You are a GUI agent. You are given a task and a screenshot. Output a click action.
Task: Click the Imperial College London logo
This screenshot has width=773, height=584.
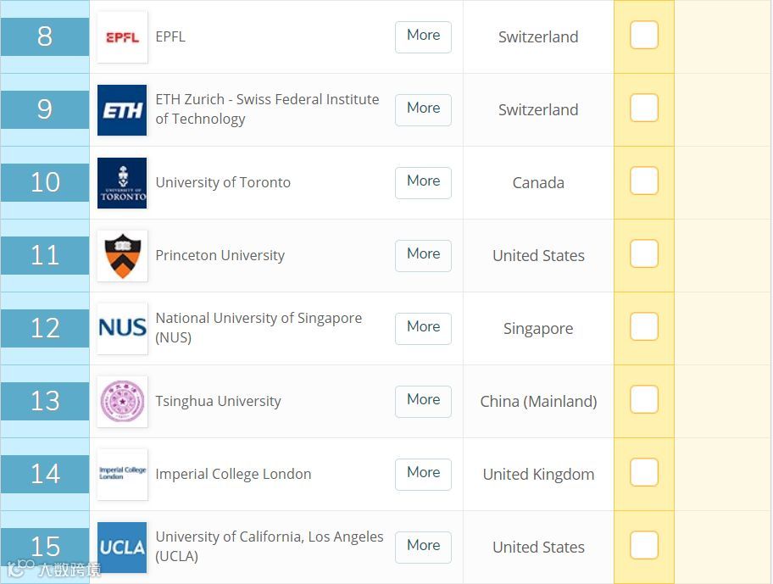pyautogui.click(x=122, y=475)
